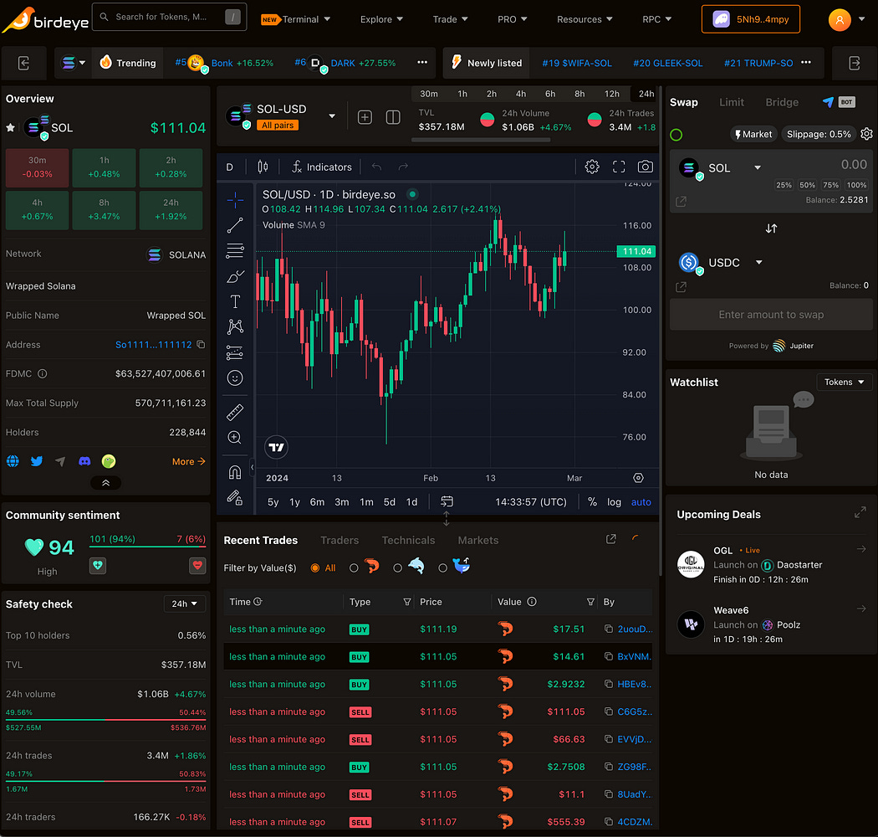Select the trend line drawing tool
Image resolution: width=878 pixels, height=837 pixels.
coord(235,225)
